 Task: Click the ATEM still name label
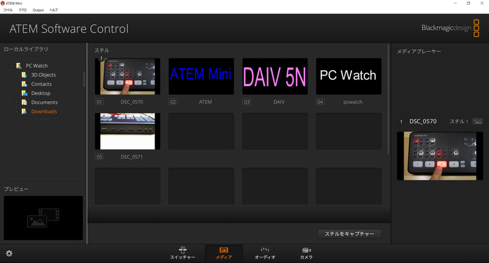point(205,102)
